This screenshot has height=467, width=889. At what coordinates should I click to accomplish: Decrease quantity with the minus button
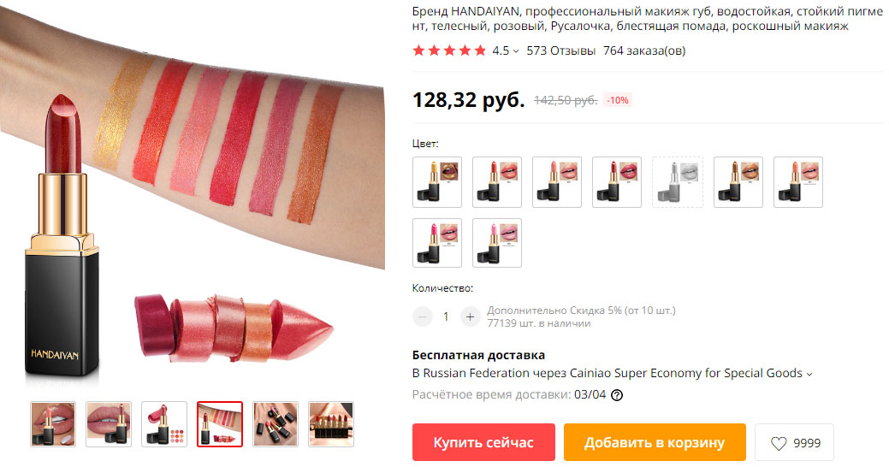[x=423, y=316]
